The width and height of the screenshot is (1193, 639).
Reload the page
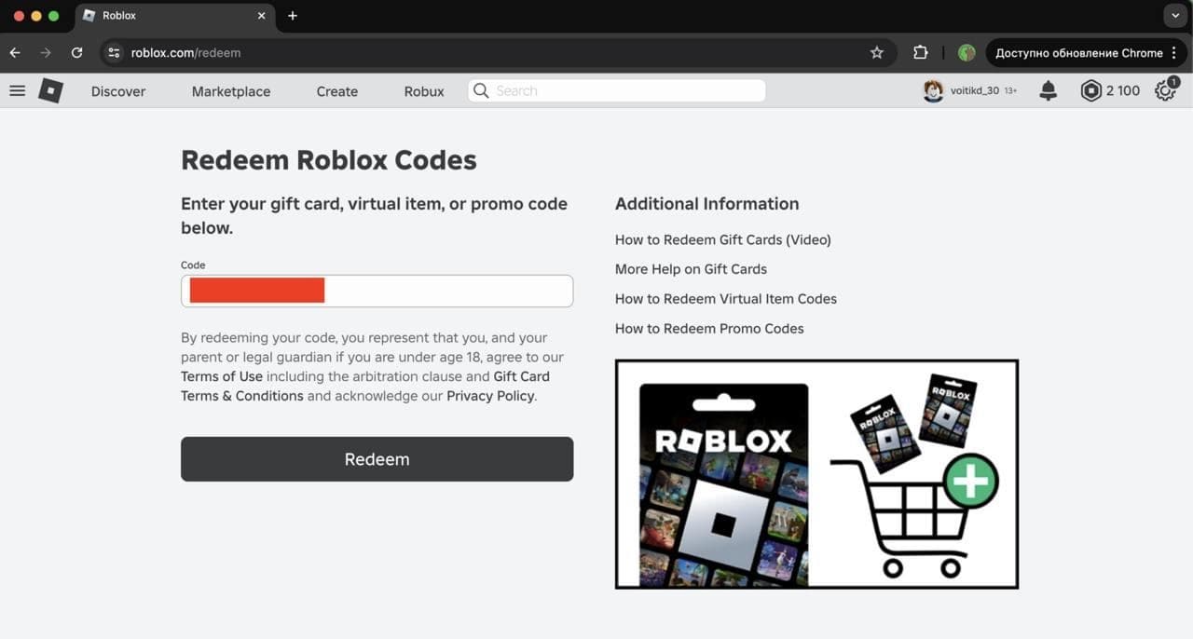coord(76,53)
